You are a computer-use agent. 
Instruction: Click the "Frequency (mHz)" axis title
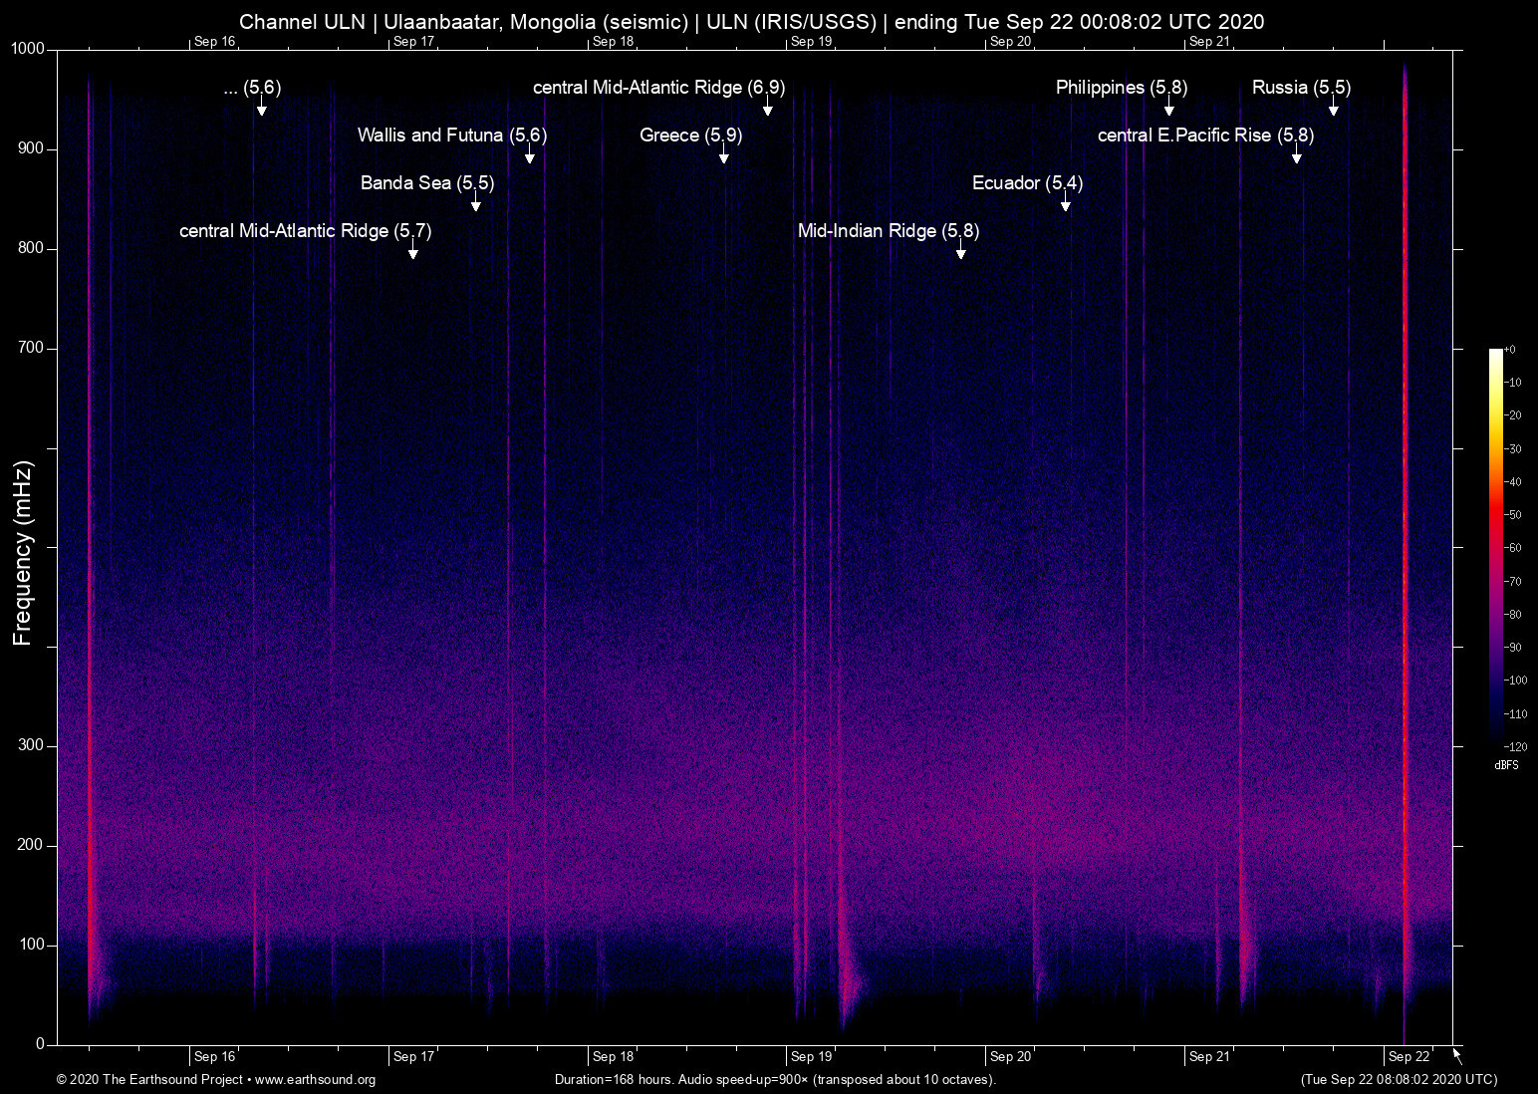click(23, 553)
